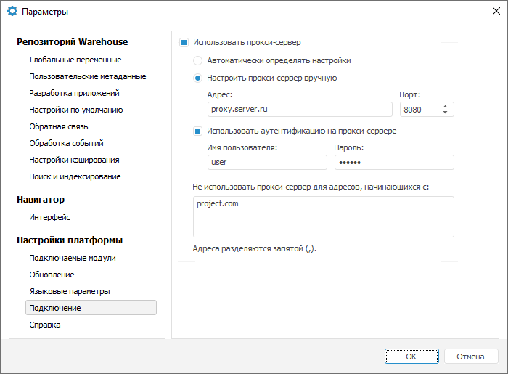Toggle Использовать аутентификацию на прокси-сервере checkbox
This screenshot has width=508, height=374.
197,131
